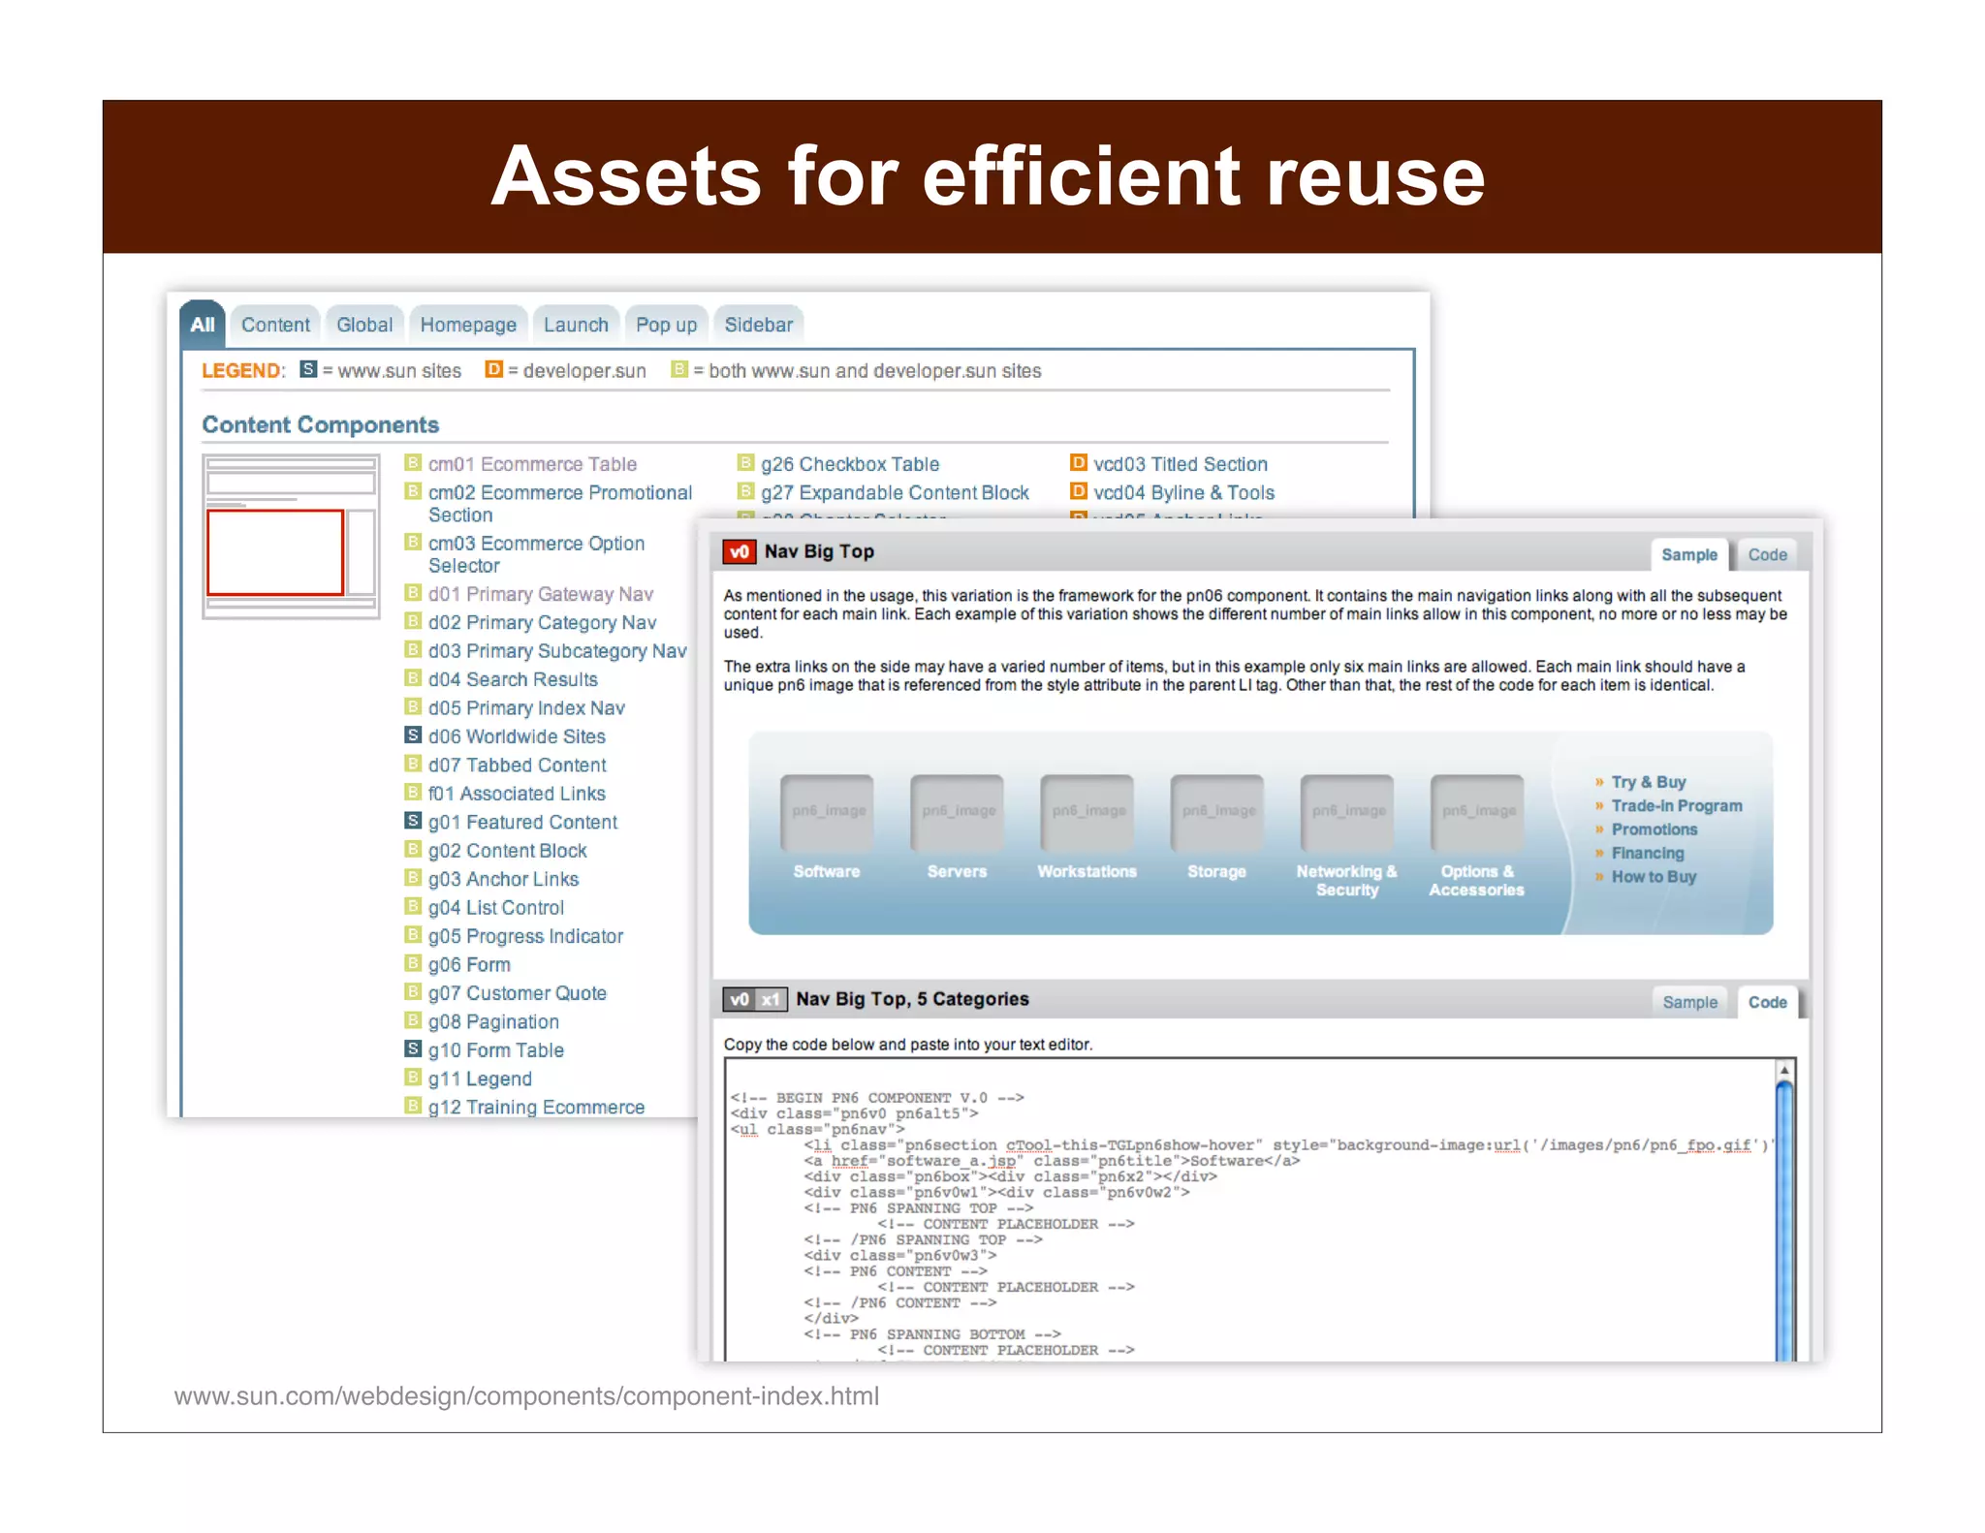
Task: Show Sample tab for Nav Big Top, 5 Categories
Action: coord(1689,1002)
